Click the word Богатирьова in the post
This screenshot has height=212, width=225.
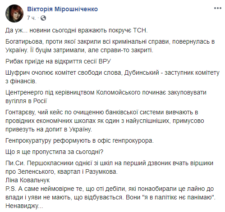tap(24, 41)
